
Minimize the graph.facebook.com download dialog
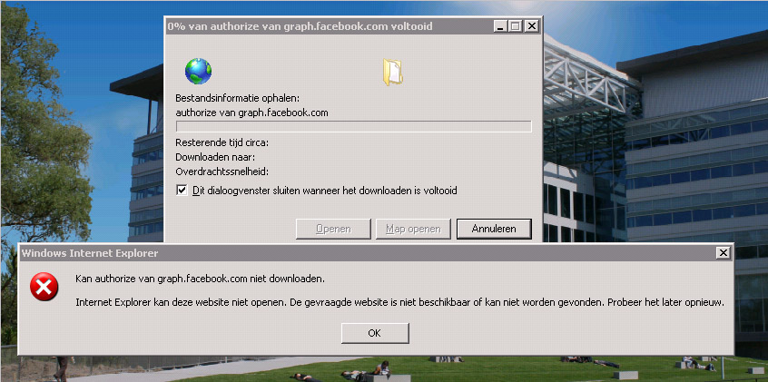coord(500,27)
